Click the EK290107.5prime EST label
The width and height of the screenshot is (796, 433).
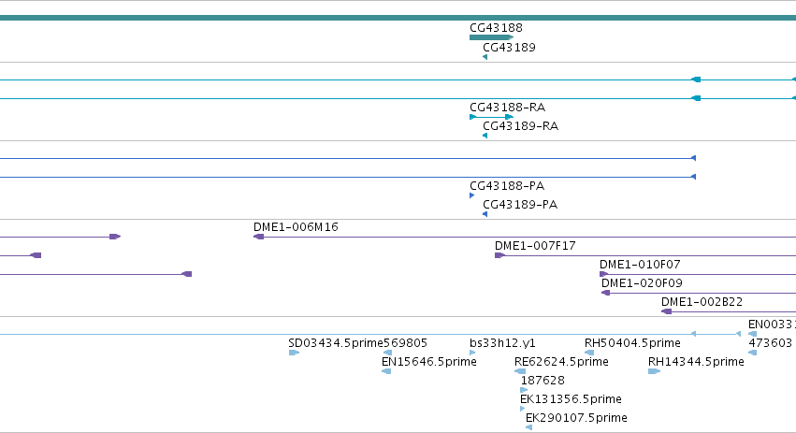[x=577, y=418]
